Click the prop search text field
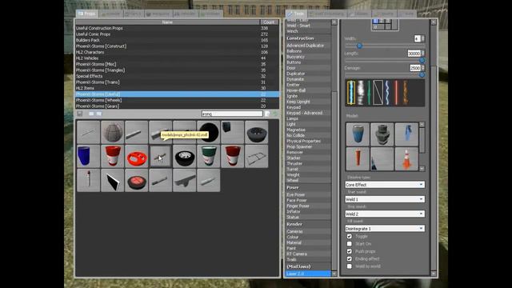 tap(232, 114)
